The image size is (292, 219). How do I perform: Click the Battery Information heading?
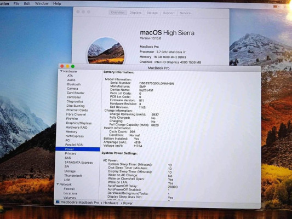pyautogui.click(x=119, y=72)
